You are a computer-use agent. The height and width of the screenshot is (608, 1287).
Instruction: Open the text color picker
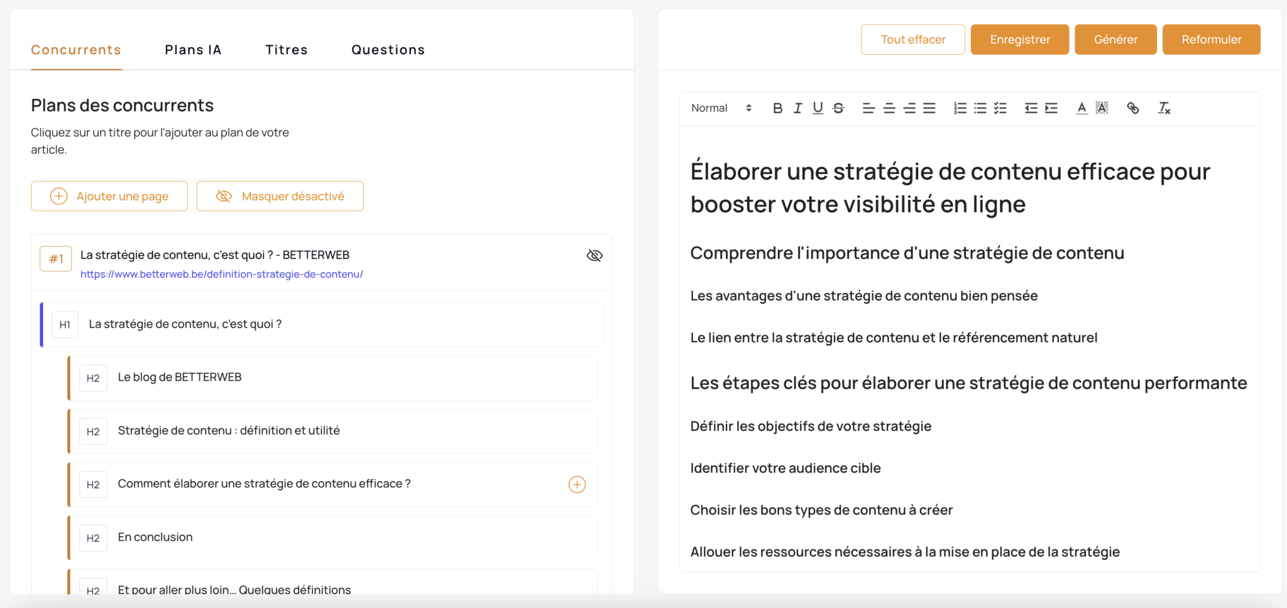1081,108
